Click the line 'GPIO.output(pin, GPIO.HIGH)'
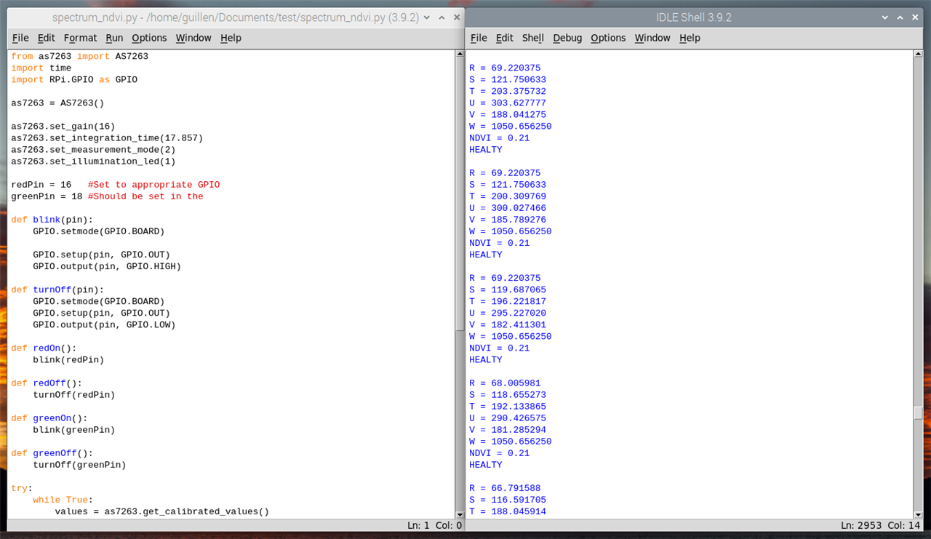This screenshot has width=931, height=539. pos(107,265)
